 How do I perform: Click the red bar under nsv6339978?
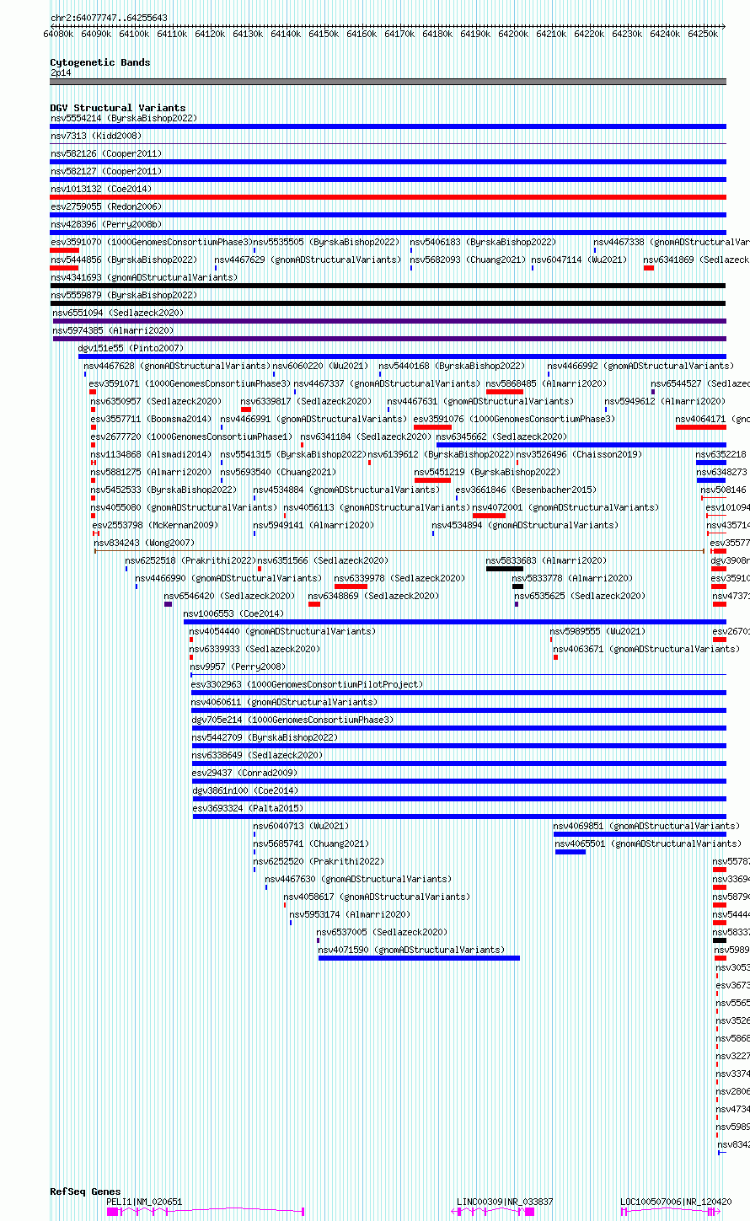pyautogui.click(x=351, y=586)
